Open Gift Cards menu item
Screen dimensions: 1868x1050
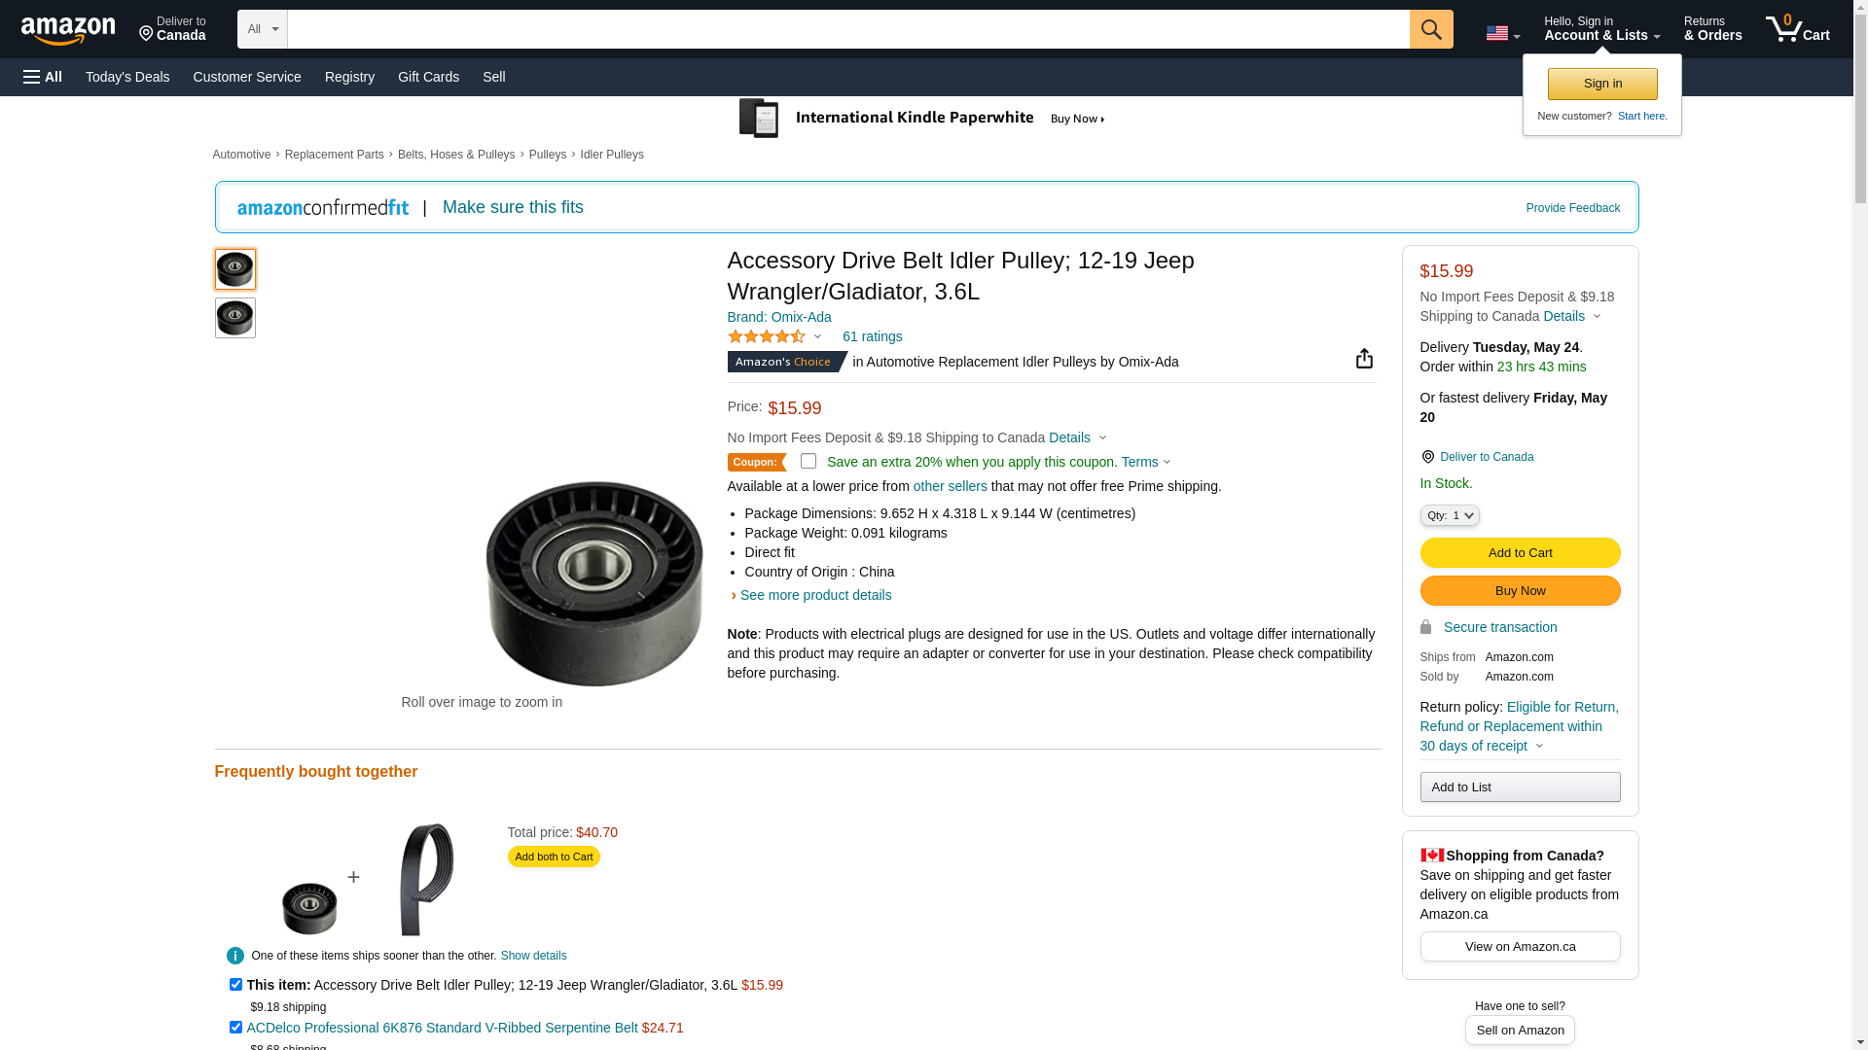[428, 77]
